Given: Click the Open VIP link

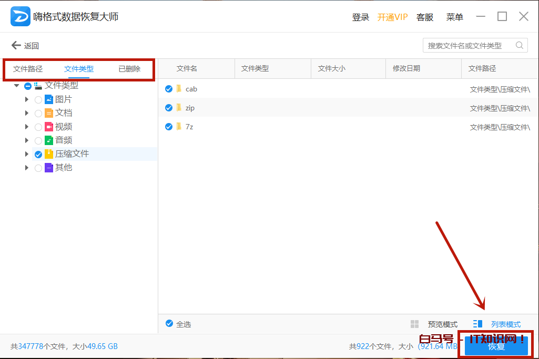Looking at the screenshot, I should pos(392,17).
